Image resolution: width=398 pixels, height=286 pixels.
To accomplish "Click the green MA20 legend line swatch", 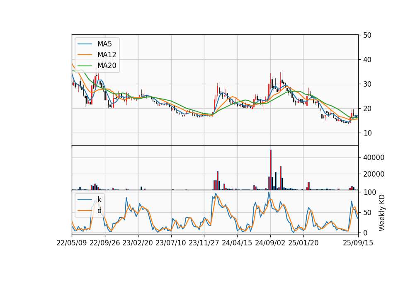I will pos(85,65).
